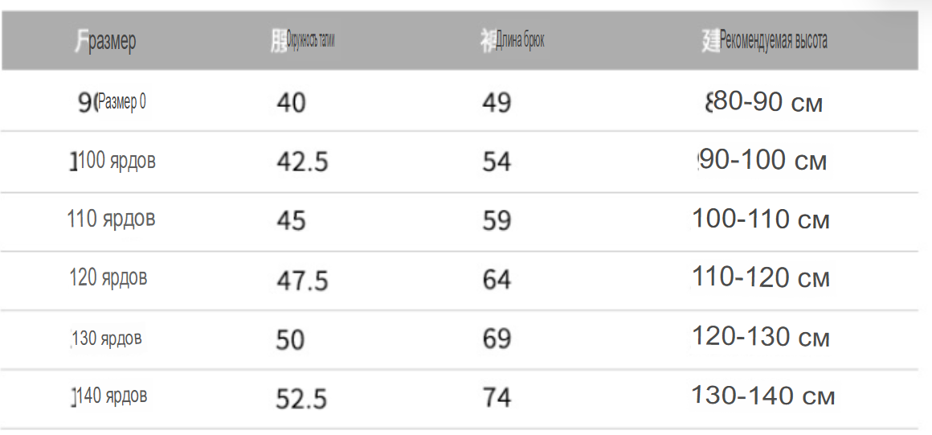Click the 'Длина брюк' column header

click(x=520, y=40)
